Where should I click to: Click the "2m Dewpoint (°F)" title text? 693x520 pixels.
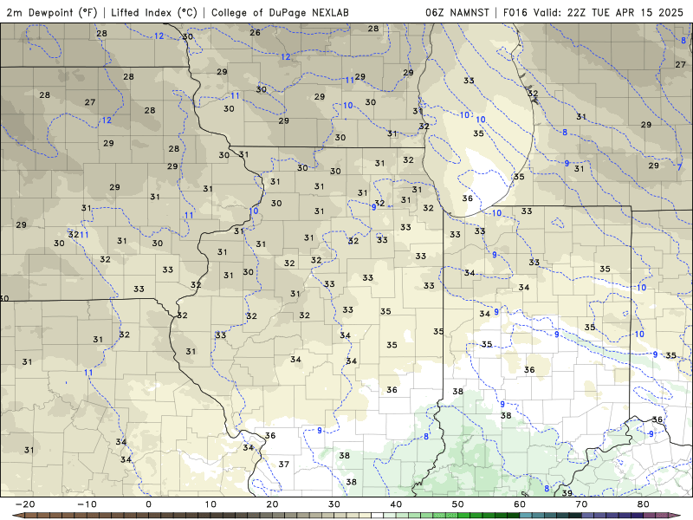52,12
